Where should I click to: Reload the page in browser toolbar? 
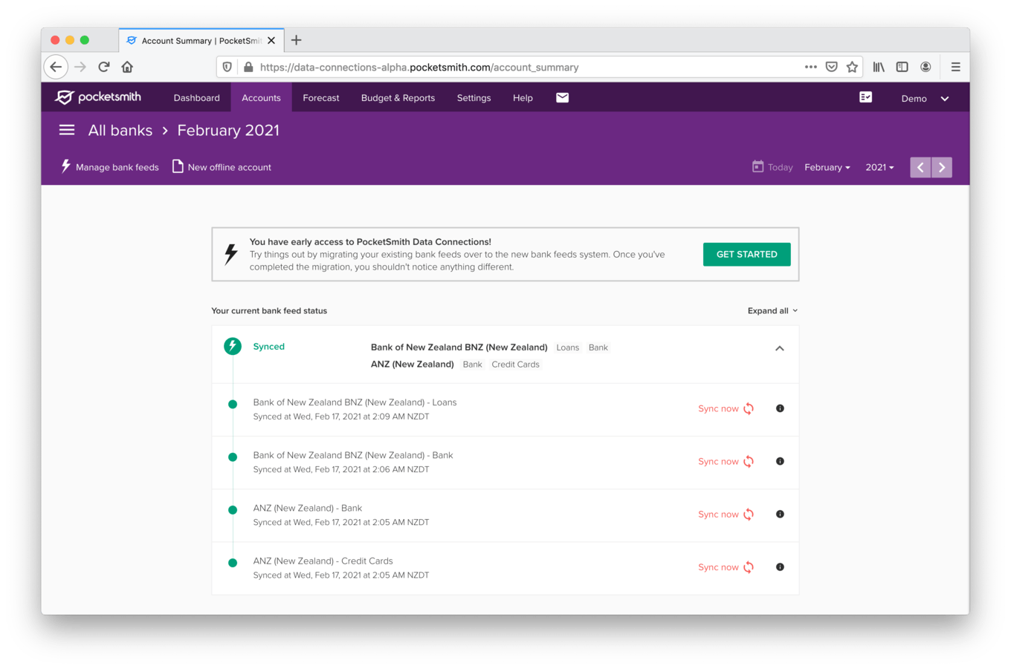click(104, 67)
